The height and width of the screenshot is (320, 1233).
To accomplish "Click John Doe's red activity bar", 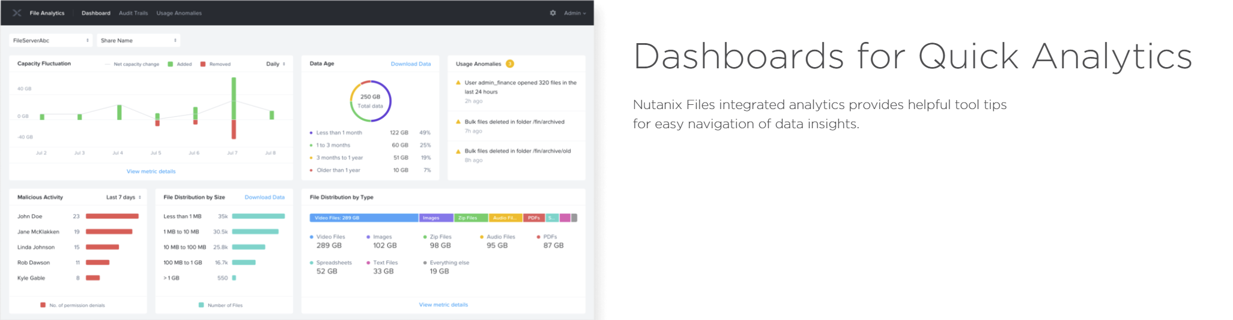I will (x=112, y=216).
